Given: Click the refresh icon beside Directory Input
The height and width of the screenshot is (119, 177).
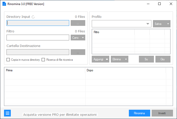Looking at the screenshot, I should pyautogui.click(x=33, y=17).
